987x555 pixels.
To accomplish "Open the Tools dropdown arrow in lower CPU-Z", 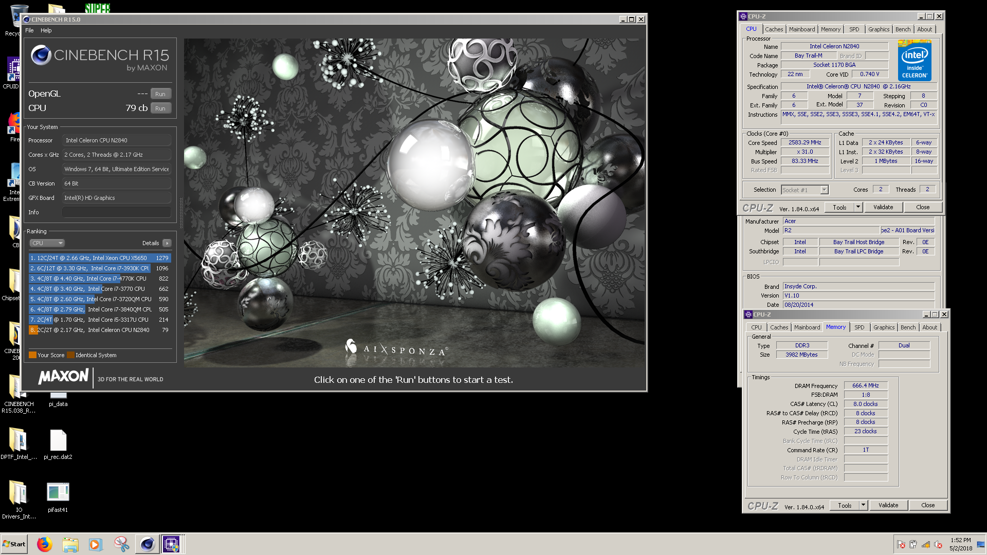I will [x=863, y=506].
